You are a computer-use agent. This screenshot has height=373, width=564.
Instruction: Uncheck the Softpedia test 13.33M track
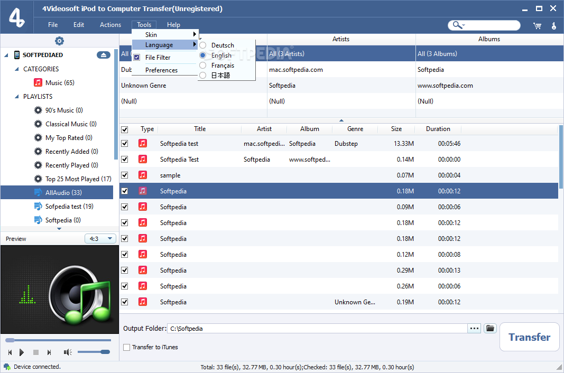pyautogui.click(x=124, y=144)
